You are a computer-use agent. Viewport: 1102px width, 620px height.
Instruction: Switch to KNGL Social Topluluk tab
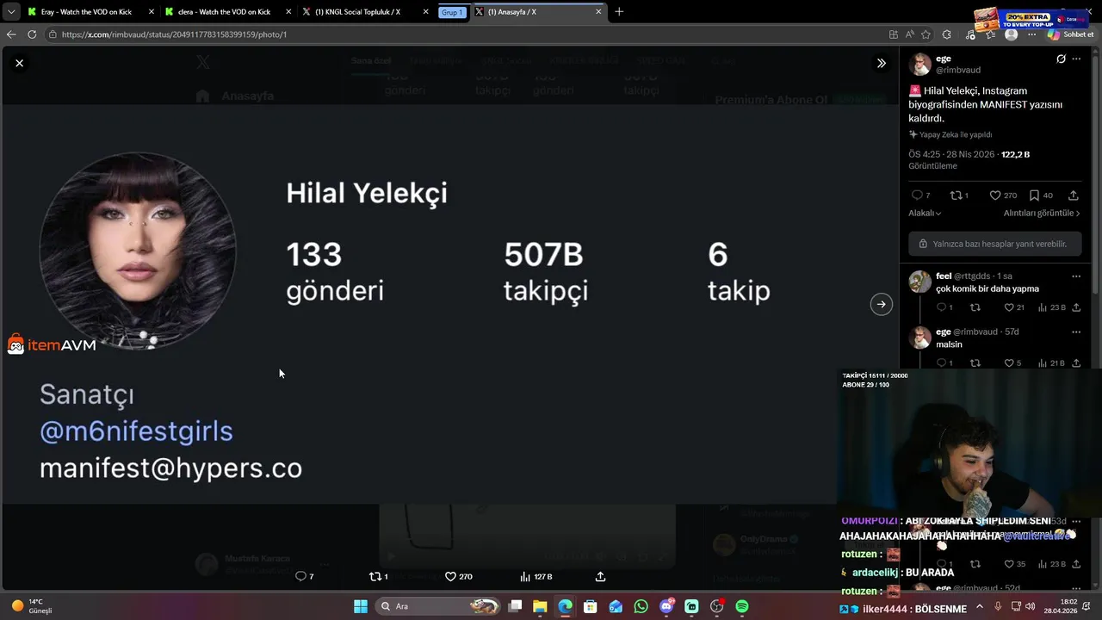coord(365,12)
